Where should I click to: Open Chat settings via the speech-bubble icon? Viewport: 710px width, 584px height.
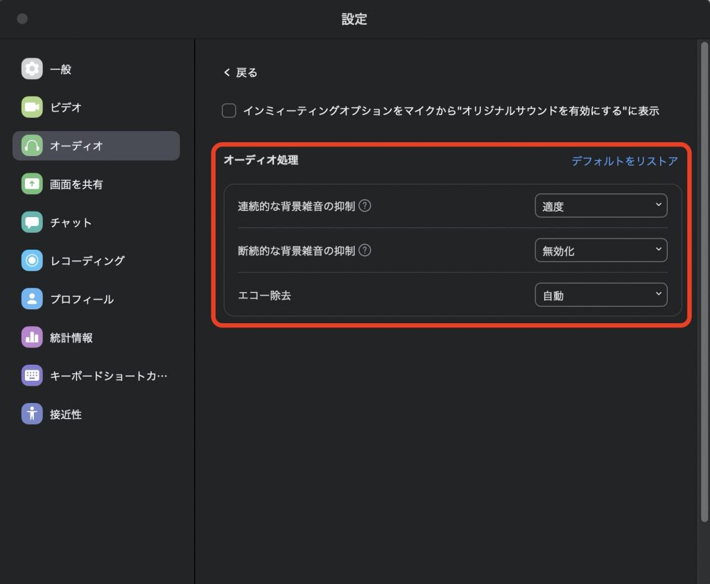[32, 223]
